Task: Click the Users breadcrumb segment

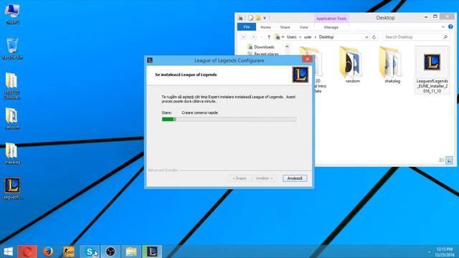Action: (291, 37)
